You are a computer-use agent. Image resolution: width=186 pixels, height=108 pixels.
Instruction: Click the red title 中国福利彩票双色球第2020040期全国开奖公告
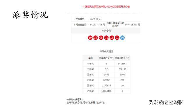point(106,6)
